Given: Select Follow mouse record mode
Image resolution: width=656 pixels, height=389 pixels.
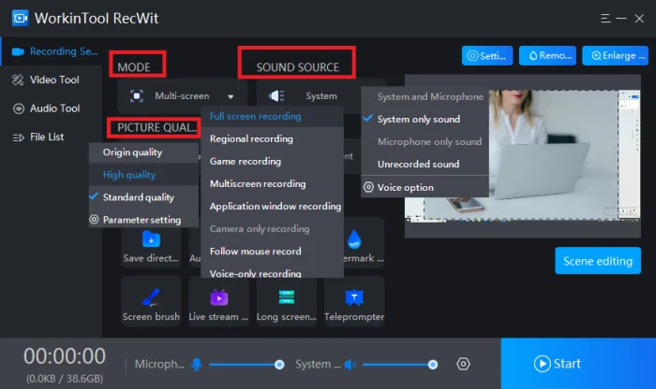Looking at the screenshot, I should coord(273,252).
